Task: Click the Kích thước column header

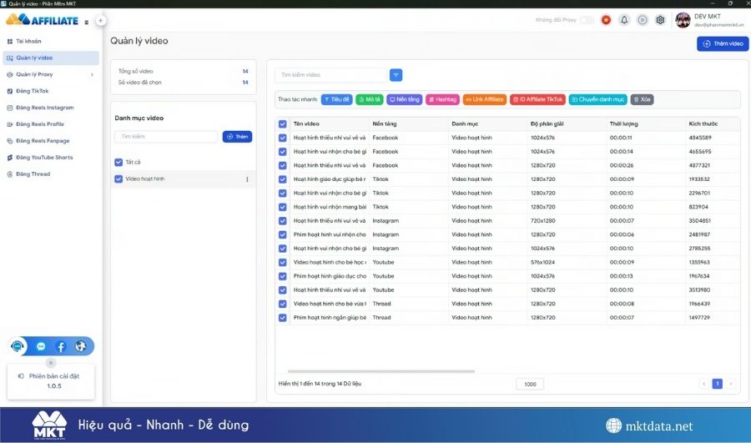Action: tap(703, 124)
